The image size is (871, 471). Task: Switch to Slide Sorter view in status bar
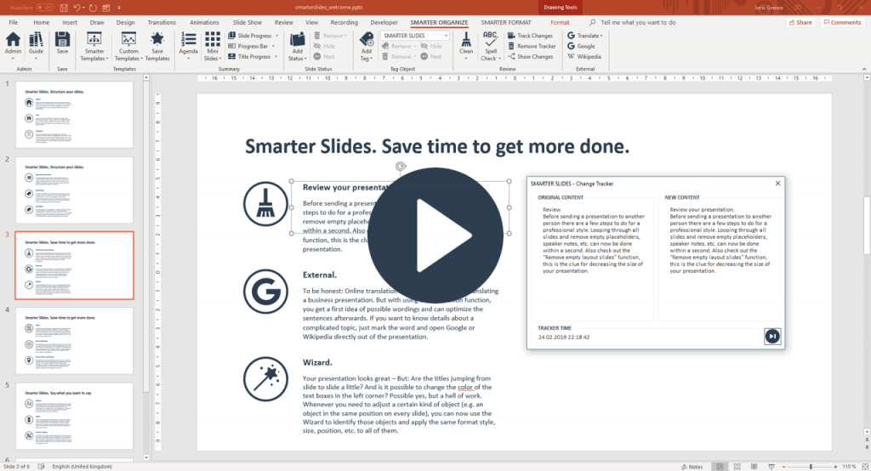pyautogui.click(x=737, y=467)
